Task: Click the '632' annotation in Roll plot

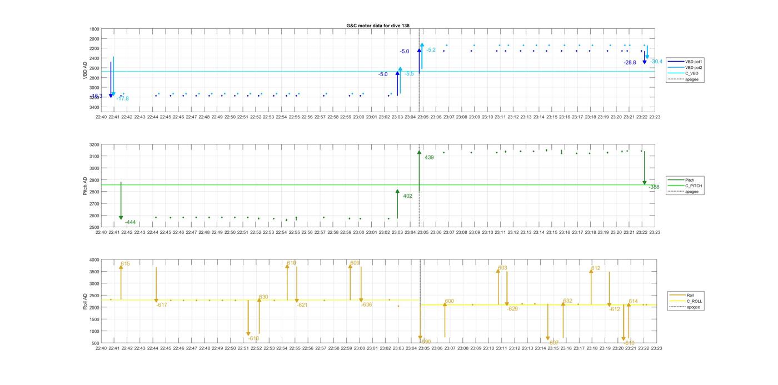Action: coord(567,301)
